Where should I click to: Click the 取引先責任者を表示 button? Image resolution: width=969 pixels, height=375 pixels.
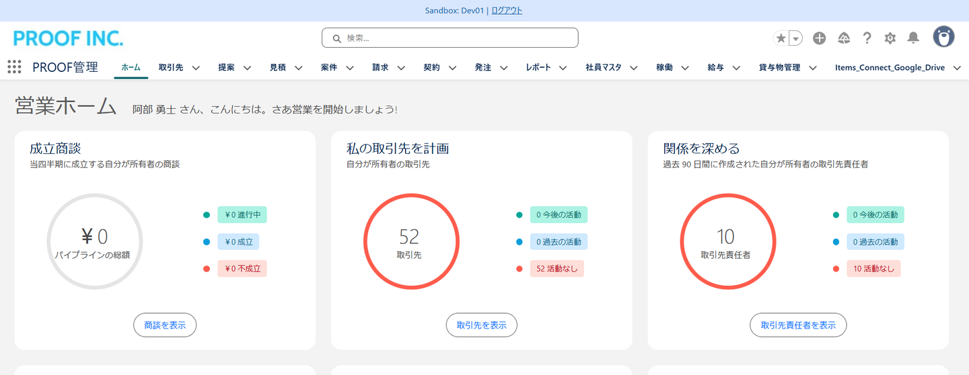(x=798, y=325)
